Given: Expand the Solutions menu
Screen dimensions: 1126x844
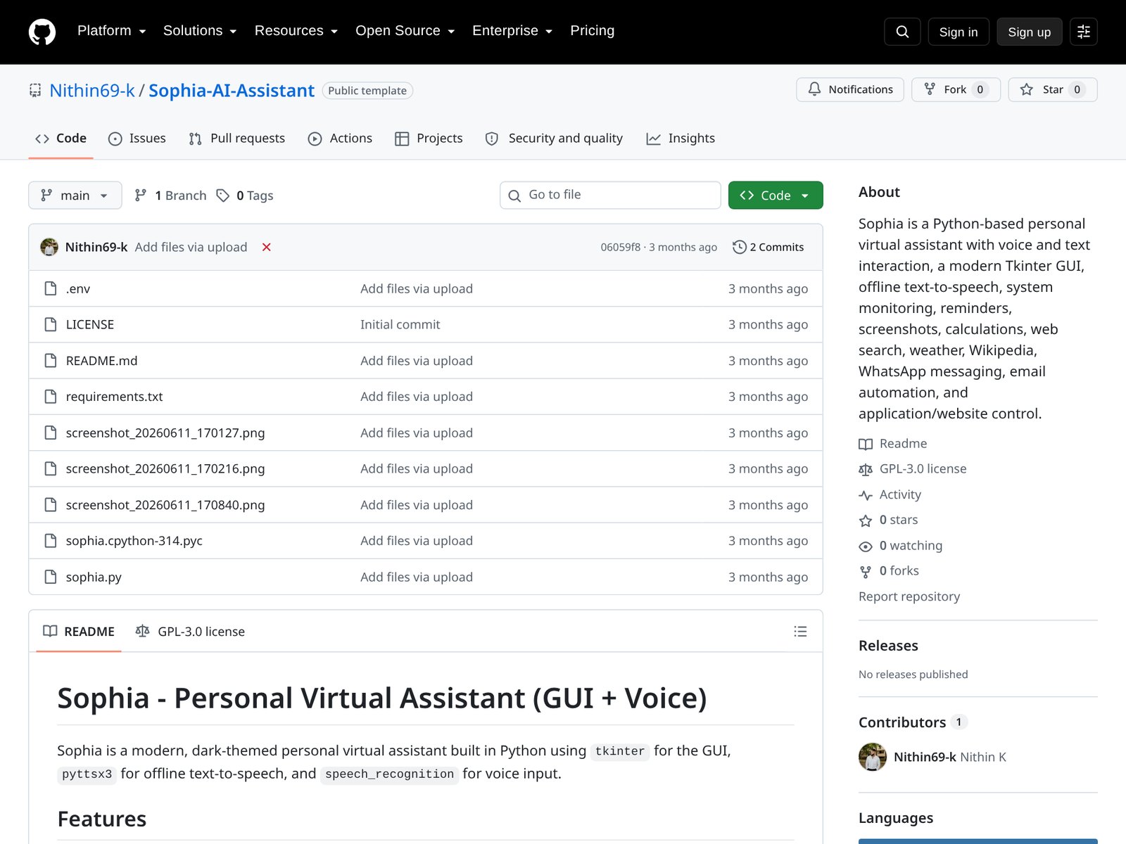Looking at the screenshot, I should click(200, 30).
